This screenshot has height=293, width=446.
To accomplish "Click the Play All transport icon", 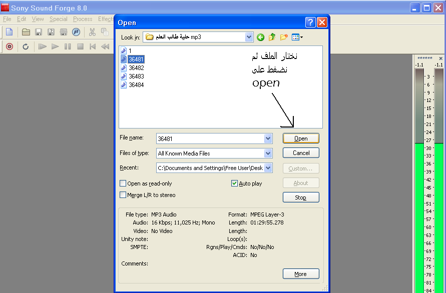I will point(43,46).
